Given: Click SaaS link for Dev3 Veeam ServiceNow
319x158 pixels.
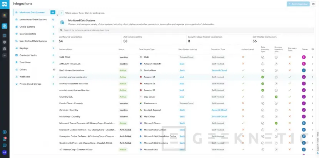Looking at the screenshot, I should [x=182, y=71].
